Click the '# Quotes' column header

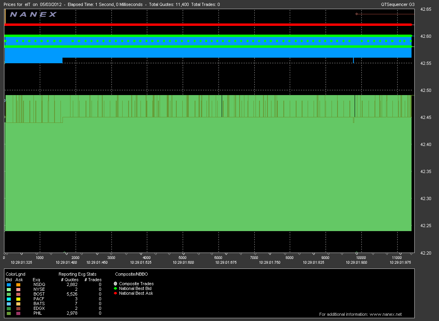coord(70,280)
